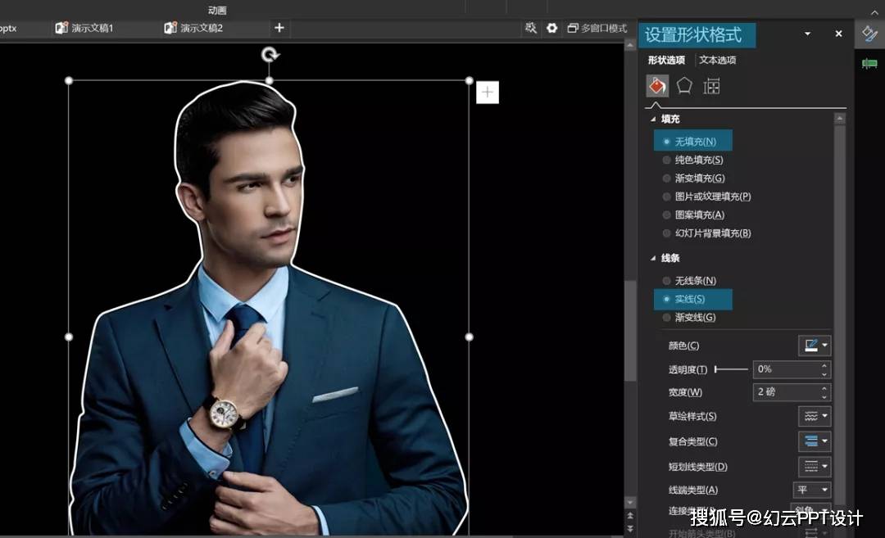Switch to the 形状选项 tab
The height and width of the screenshot is (538, 885).
[x=666, y=60]
